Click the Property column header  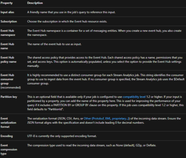(x=6, y=3)
